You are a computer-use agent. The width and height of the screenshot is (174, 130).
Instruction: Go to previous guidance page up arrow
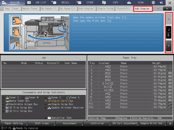click(x=169, y=19)
